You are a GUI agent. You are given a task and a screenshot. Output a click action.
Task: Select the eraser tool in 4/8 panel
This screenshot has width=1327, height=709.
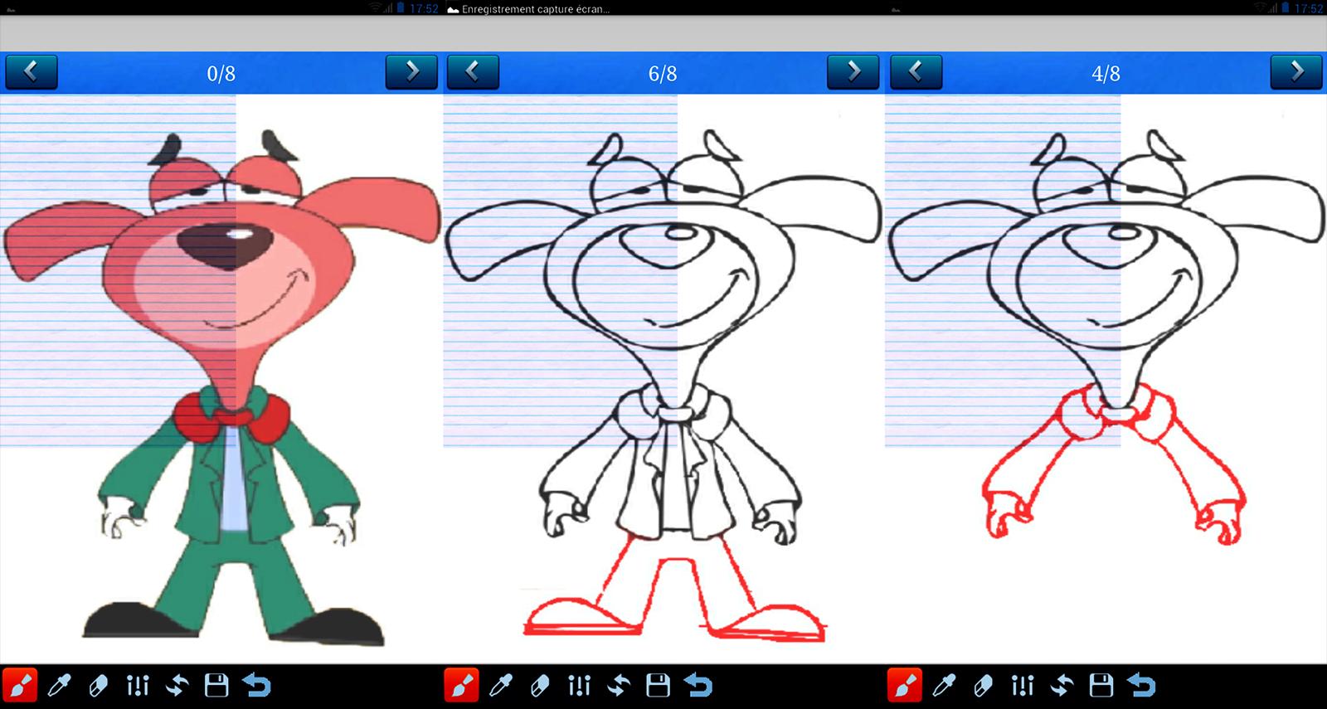(983, 686)
